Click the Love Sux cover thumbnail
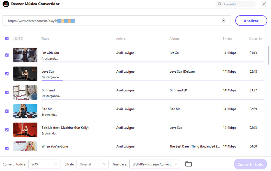The image size is (271, 171). (25, 74)
